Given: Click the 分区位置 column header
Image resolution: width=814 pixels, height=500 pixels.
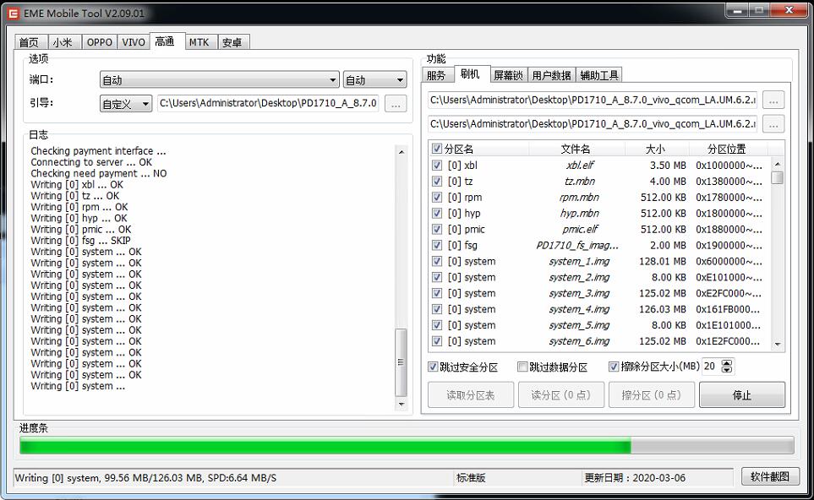Looking at the screenshot, I should (727, 149).
